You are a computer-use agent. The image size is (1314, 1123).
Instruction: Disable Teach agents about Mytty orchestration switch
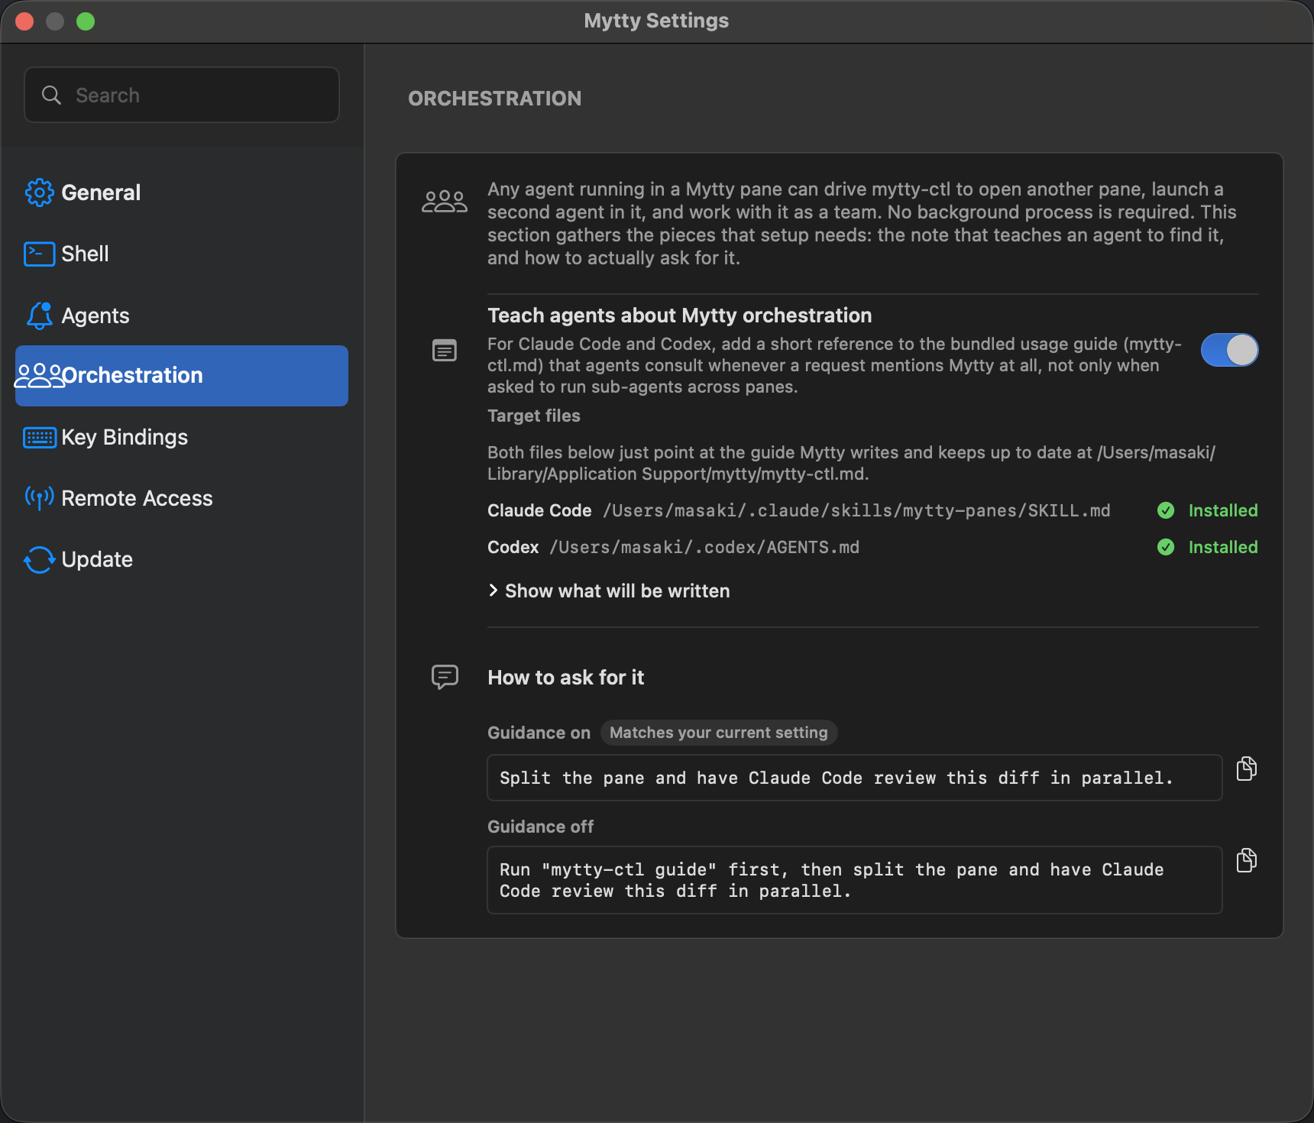pos(1229,350)
